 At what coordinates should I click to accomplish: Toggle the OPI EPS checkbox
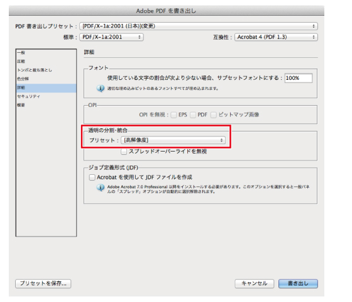point(173,115)
